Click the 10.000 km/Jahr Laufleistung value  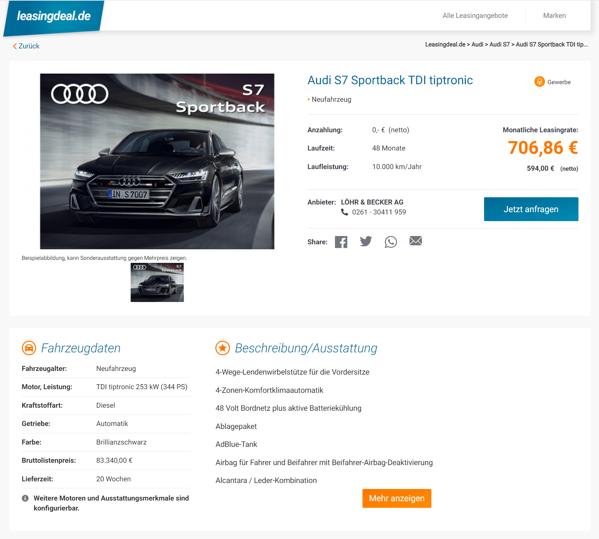(x=397, y=167)
